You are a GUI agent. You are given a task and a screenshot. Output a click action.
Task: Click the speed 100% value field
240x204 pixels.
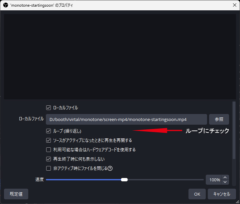coord(214,180)
